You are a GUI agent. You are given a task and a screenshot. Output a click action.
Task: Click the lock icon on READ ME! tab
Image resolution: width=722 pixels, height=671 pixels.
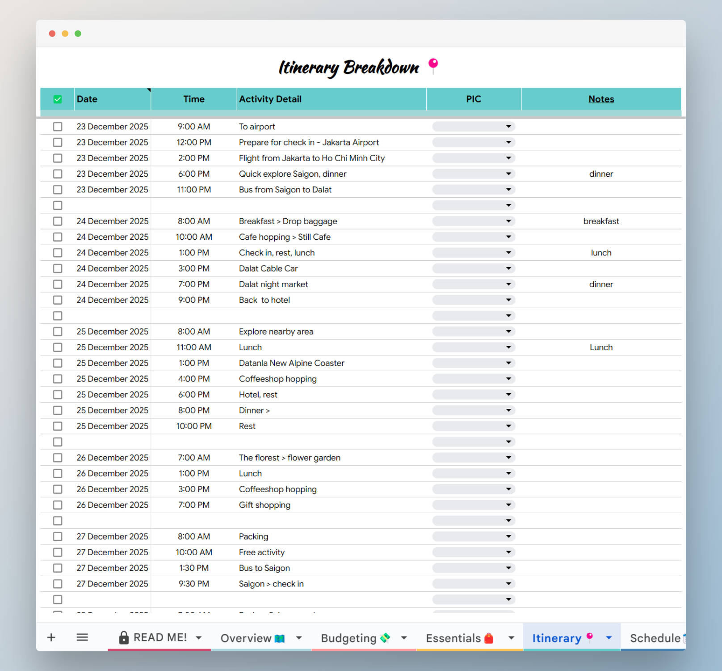point(124,637)
